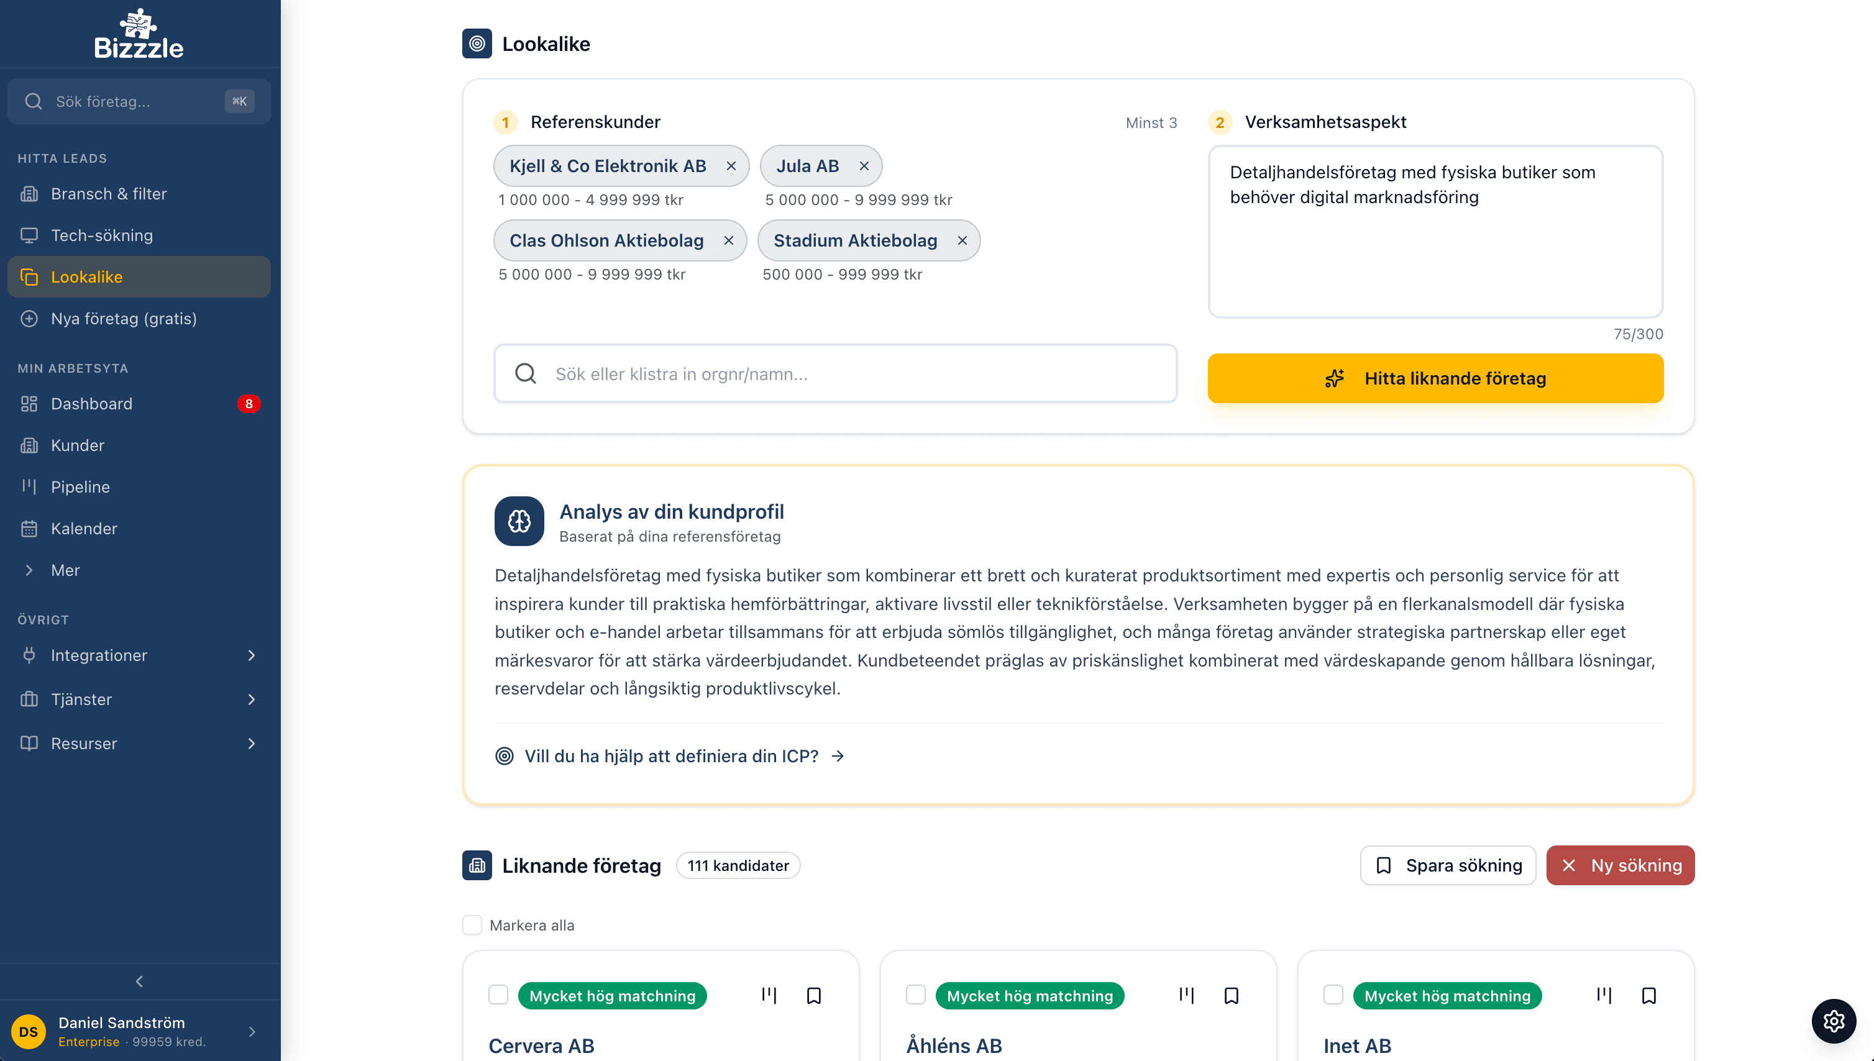Remove Kjell & Co Elektronik AB chip
This screenshot has height=1061, width=1874.
(731, 166)
